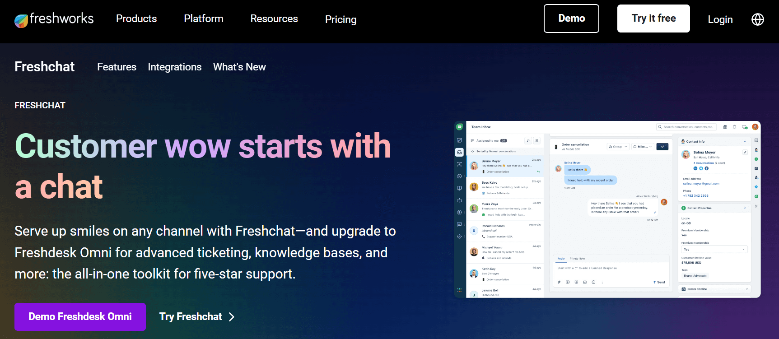Open Selina's Twitter icon

click(x=701, y=168)
